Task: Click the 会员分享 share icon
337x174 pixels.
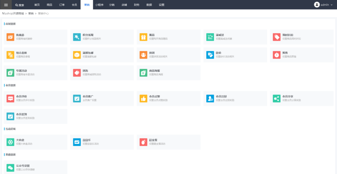Action: [276, 98]
